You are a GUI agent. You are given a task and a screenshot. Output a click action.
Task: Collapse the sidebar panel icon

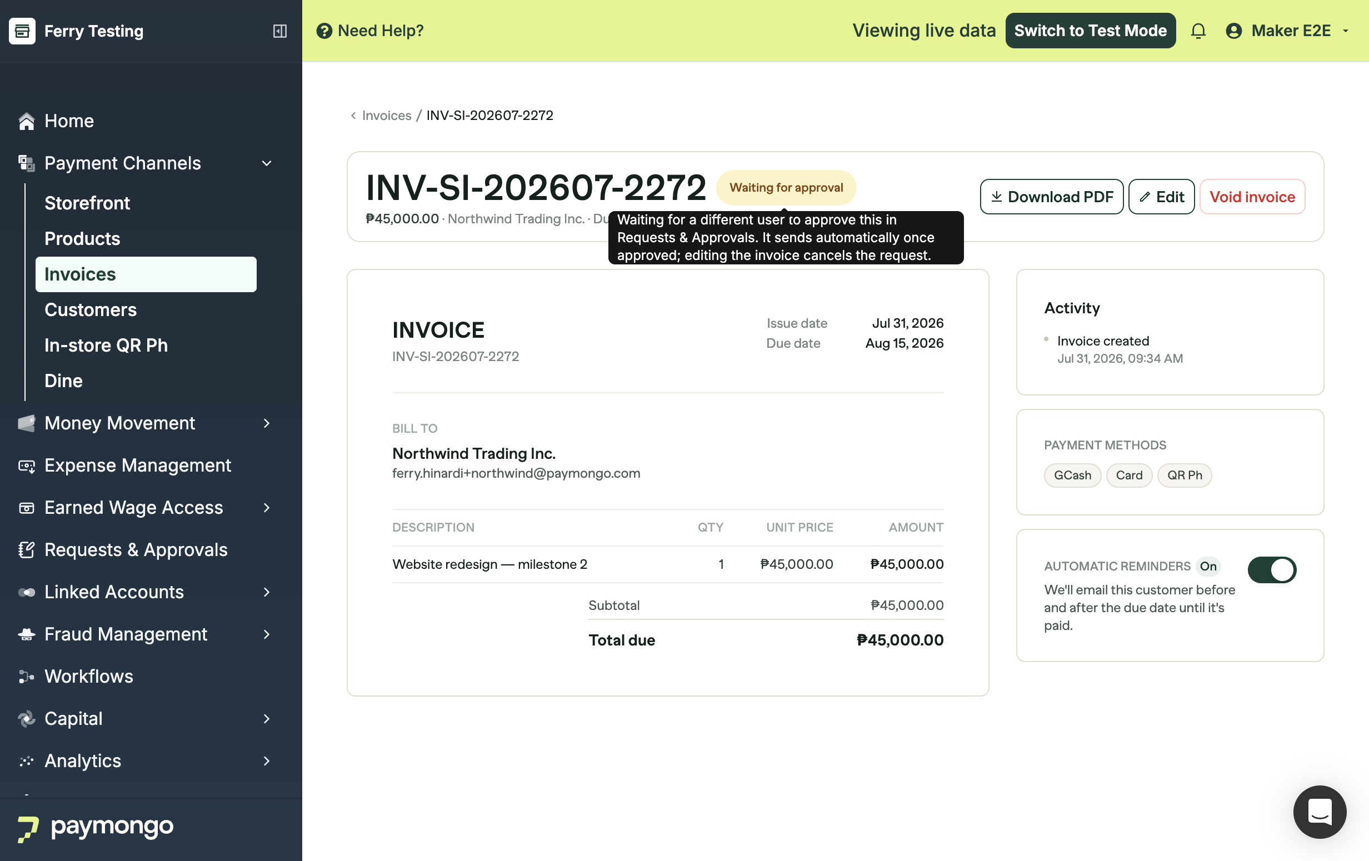pyautogui.click(x=279, y=31)
